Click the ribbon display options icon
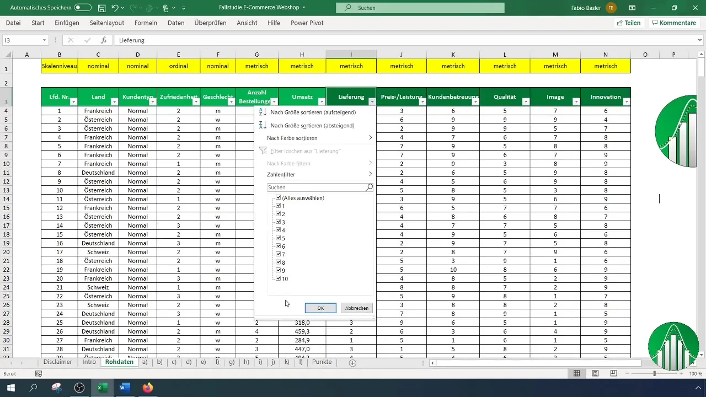 tap(632, 8)
